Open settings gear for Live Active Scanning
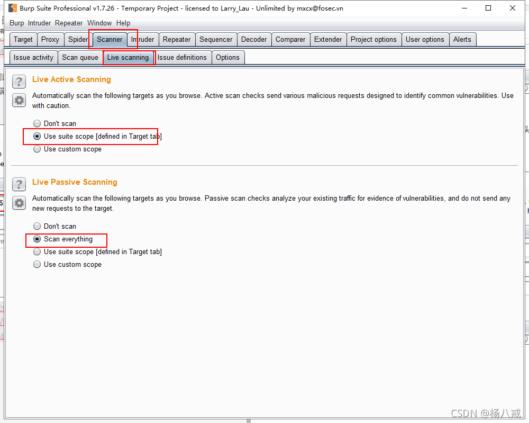The width and height of the screenshot is (529, 423). 19,100
